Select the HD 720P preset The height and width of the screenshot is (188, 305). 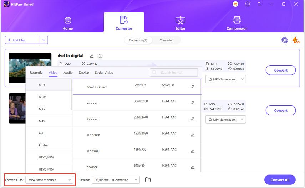click(x=136, y=151)
